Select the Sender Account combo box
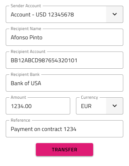 [x=64, y=14]
